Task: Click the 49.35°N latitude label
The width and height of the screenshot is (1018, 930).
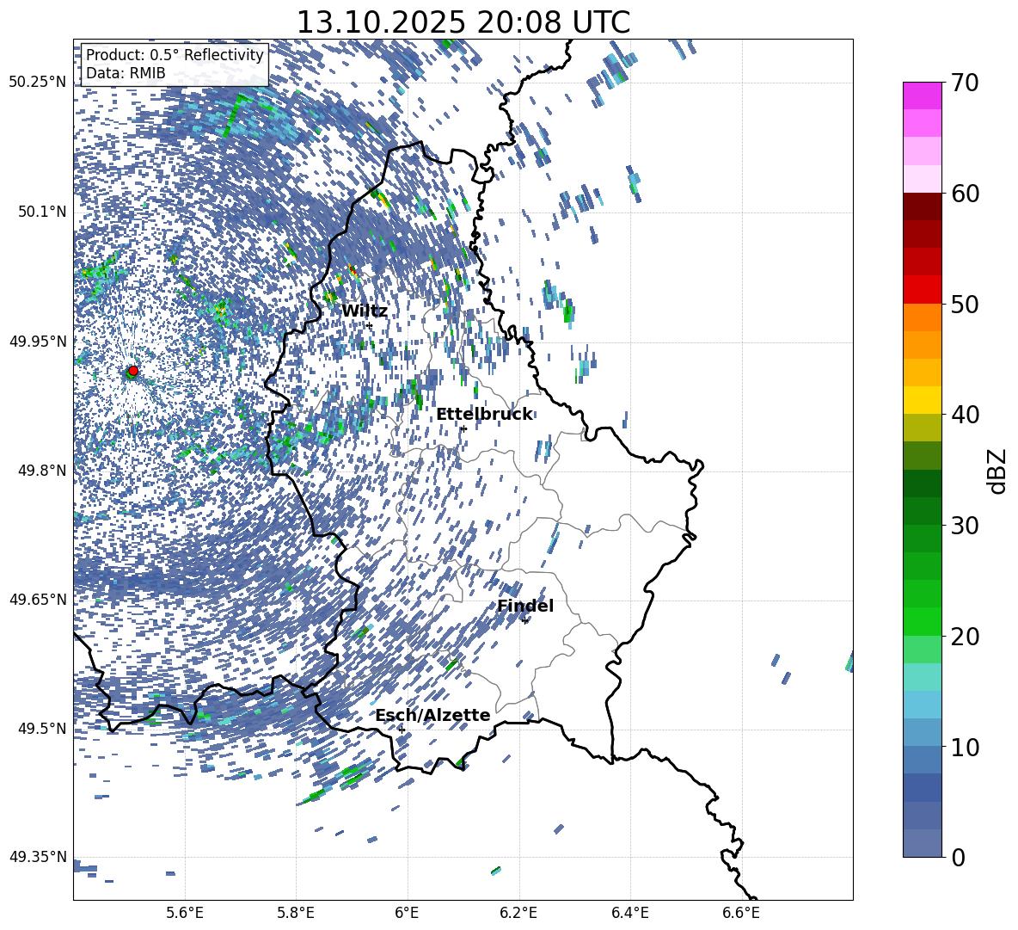Action: tap(38, 857)
